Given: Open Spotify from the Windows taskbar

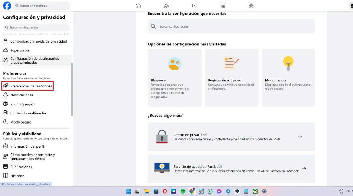Looking at the screenshot, I should 183,191.
